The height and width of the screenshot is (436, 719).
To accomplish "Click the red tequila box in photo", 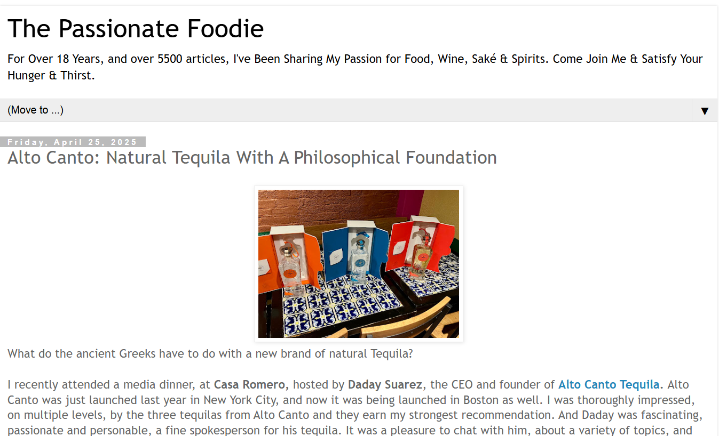I will pyautogui.click(x=422, y=246).
